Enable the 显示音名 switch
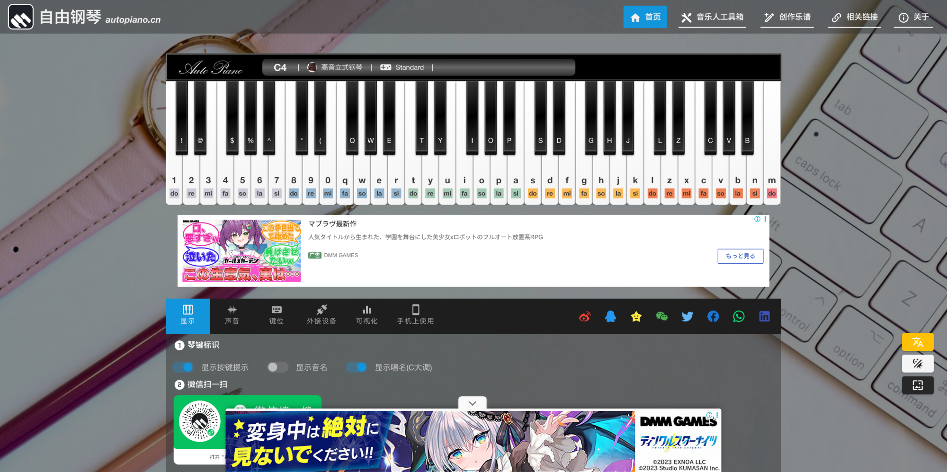Image resolution: width=947 pixels, height=472 pixels. tap(277, 367)
